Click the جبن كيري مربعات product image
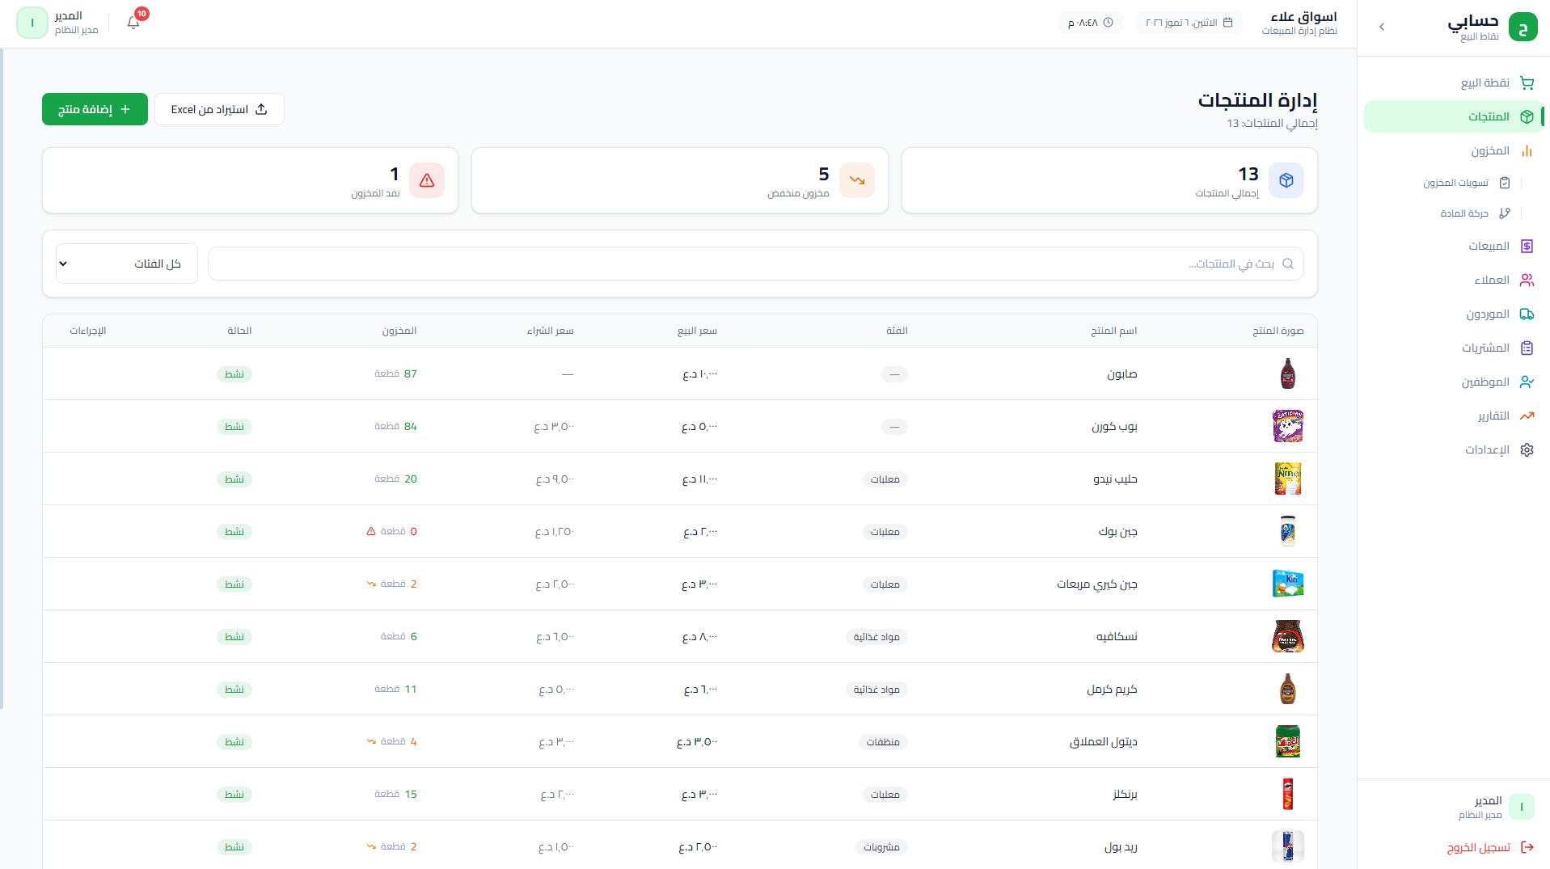 (x=1288, y=584)
